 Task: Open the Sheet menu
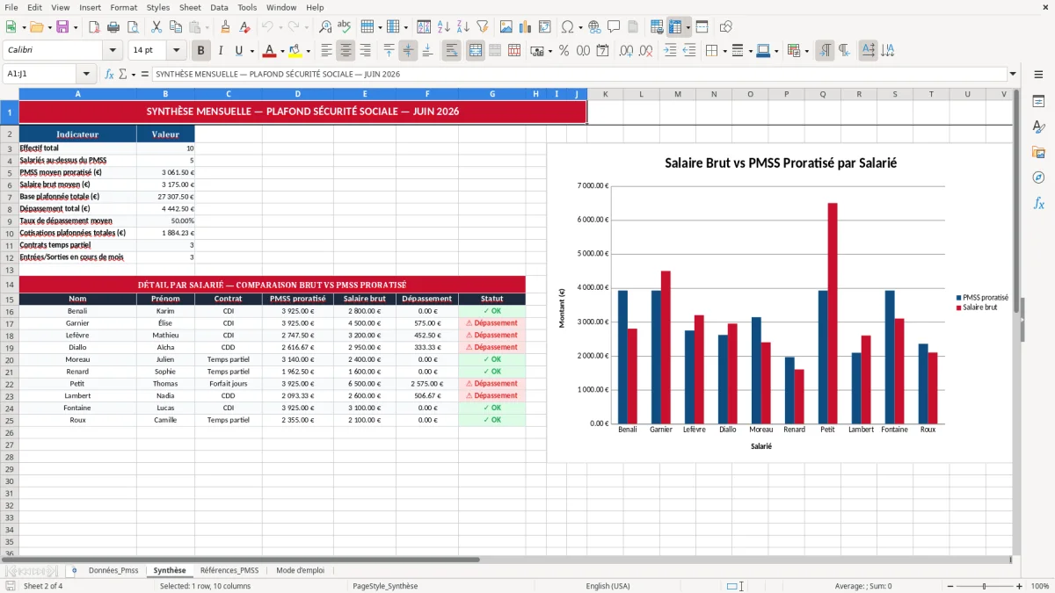pos(190,7)
